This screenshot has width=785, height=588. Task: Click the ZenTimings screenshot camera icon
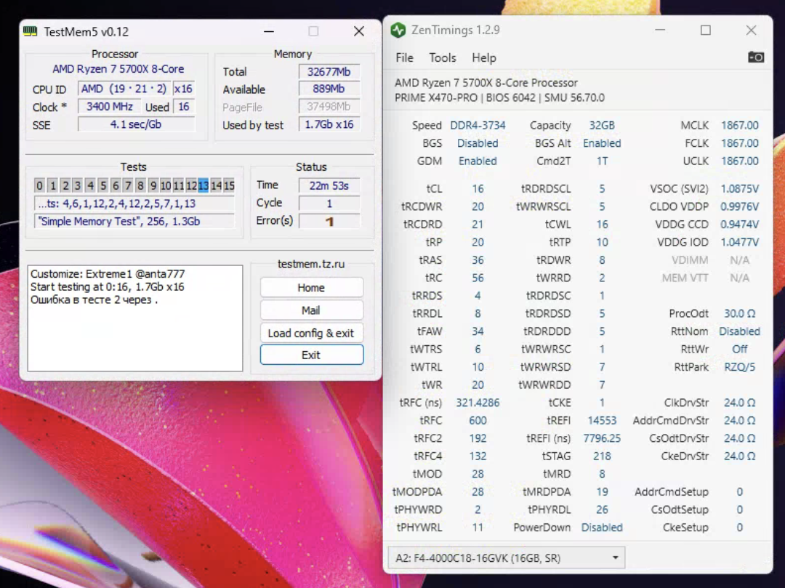(755, 57)
